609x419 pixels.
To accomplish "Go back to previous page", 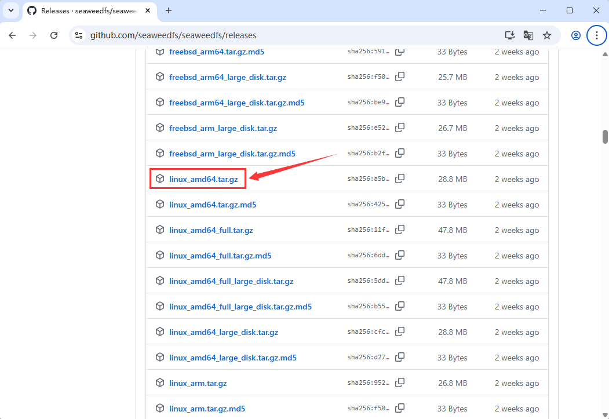I will [x=12, y=35].
